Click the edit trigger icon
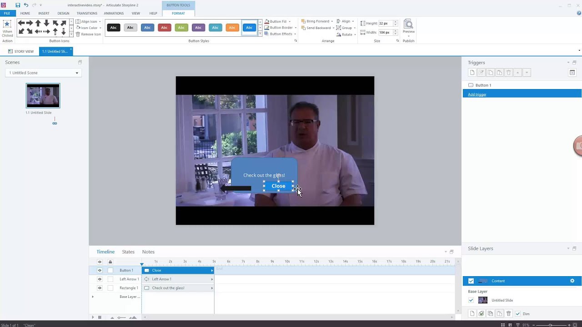The width and height of the screenshot is (582, 327). click(x=481, y=73)
